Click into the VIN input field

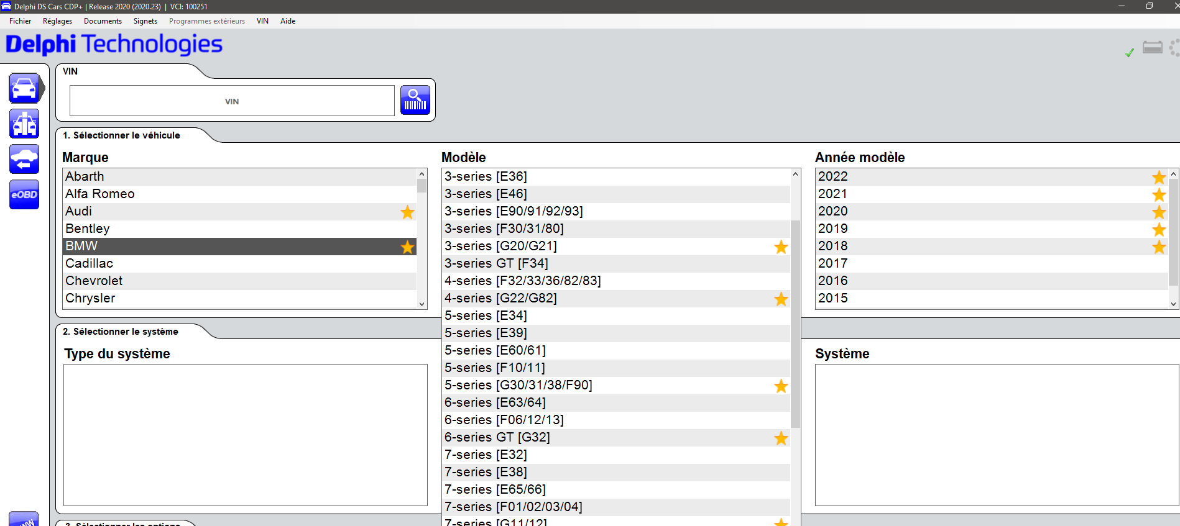[x=232, y=101]
